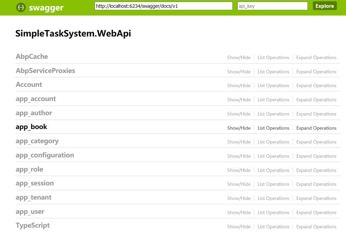List Operations for TypeScript
This screenshot has width=346, height=233.
tap(273, 227)
